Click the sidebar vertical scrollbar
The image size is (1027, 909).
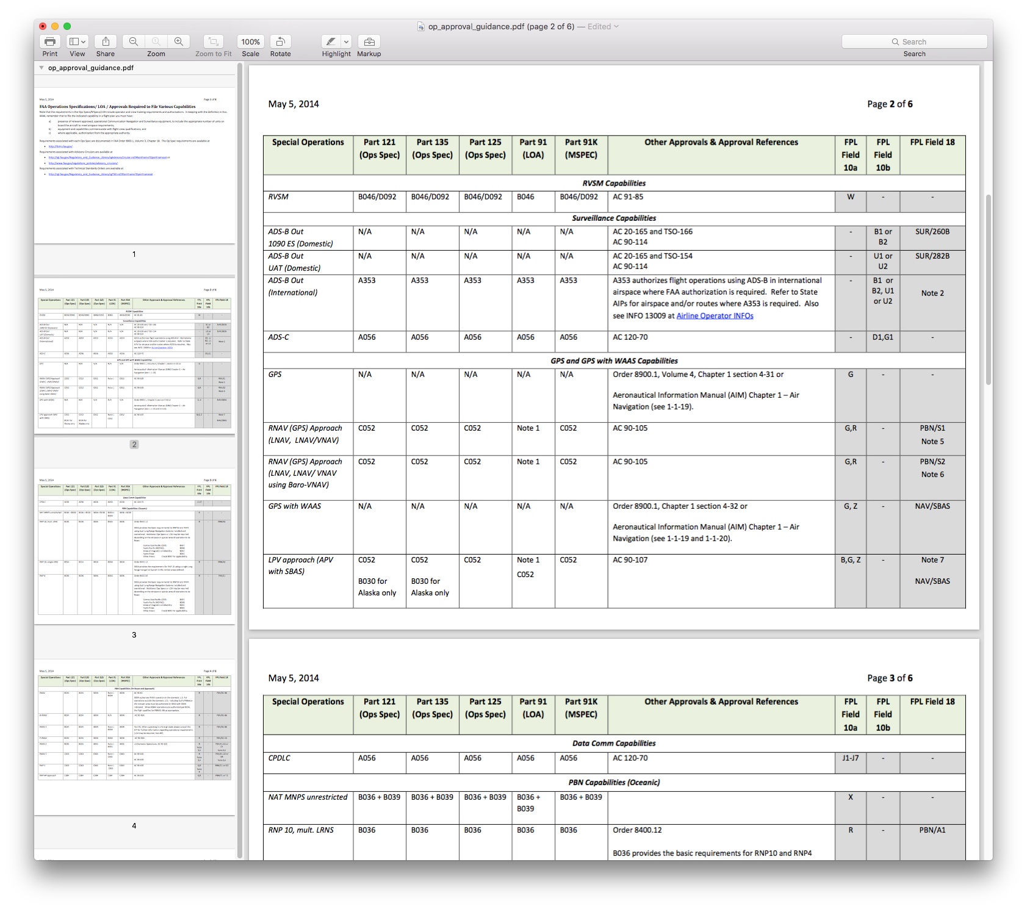240,461
